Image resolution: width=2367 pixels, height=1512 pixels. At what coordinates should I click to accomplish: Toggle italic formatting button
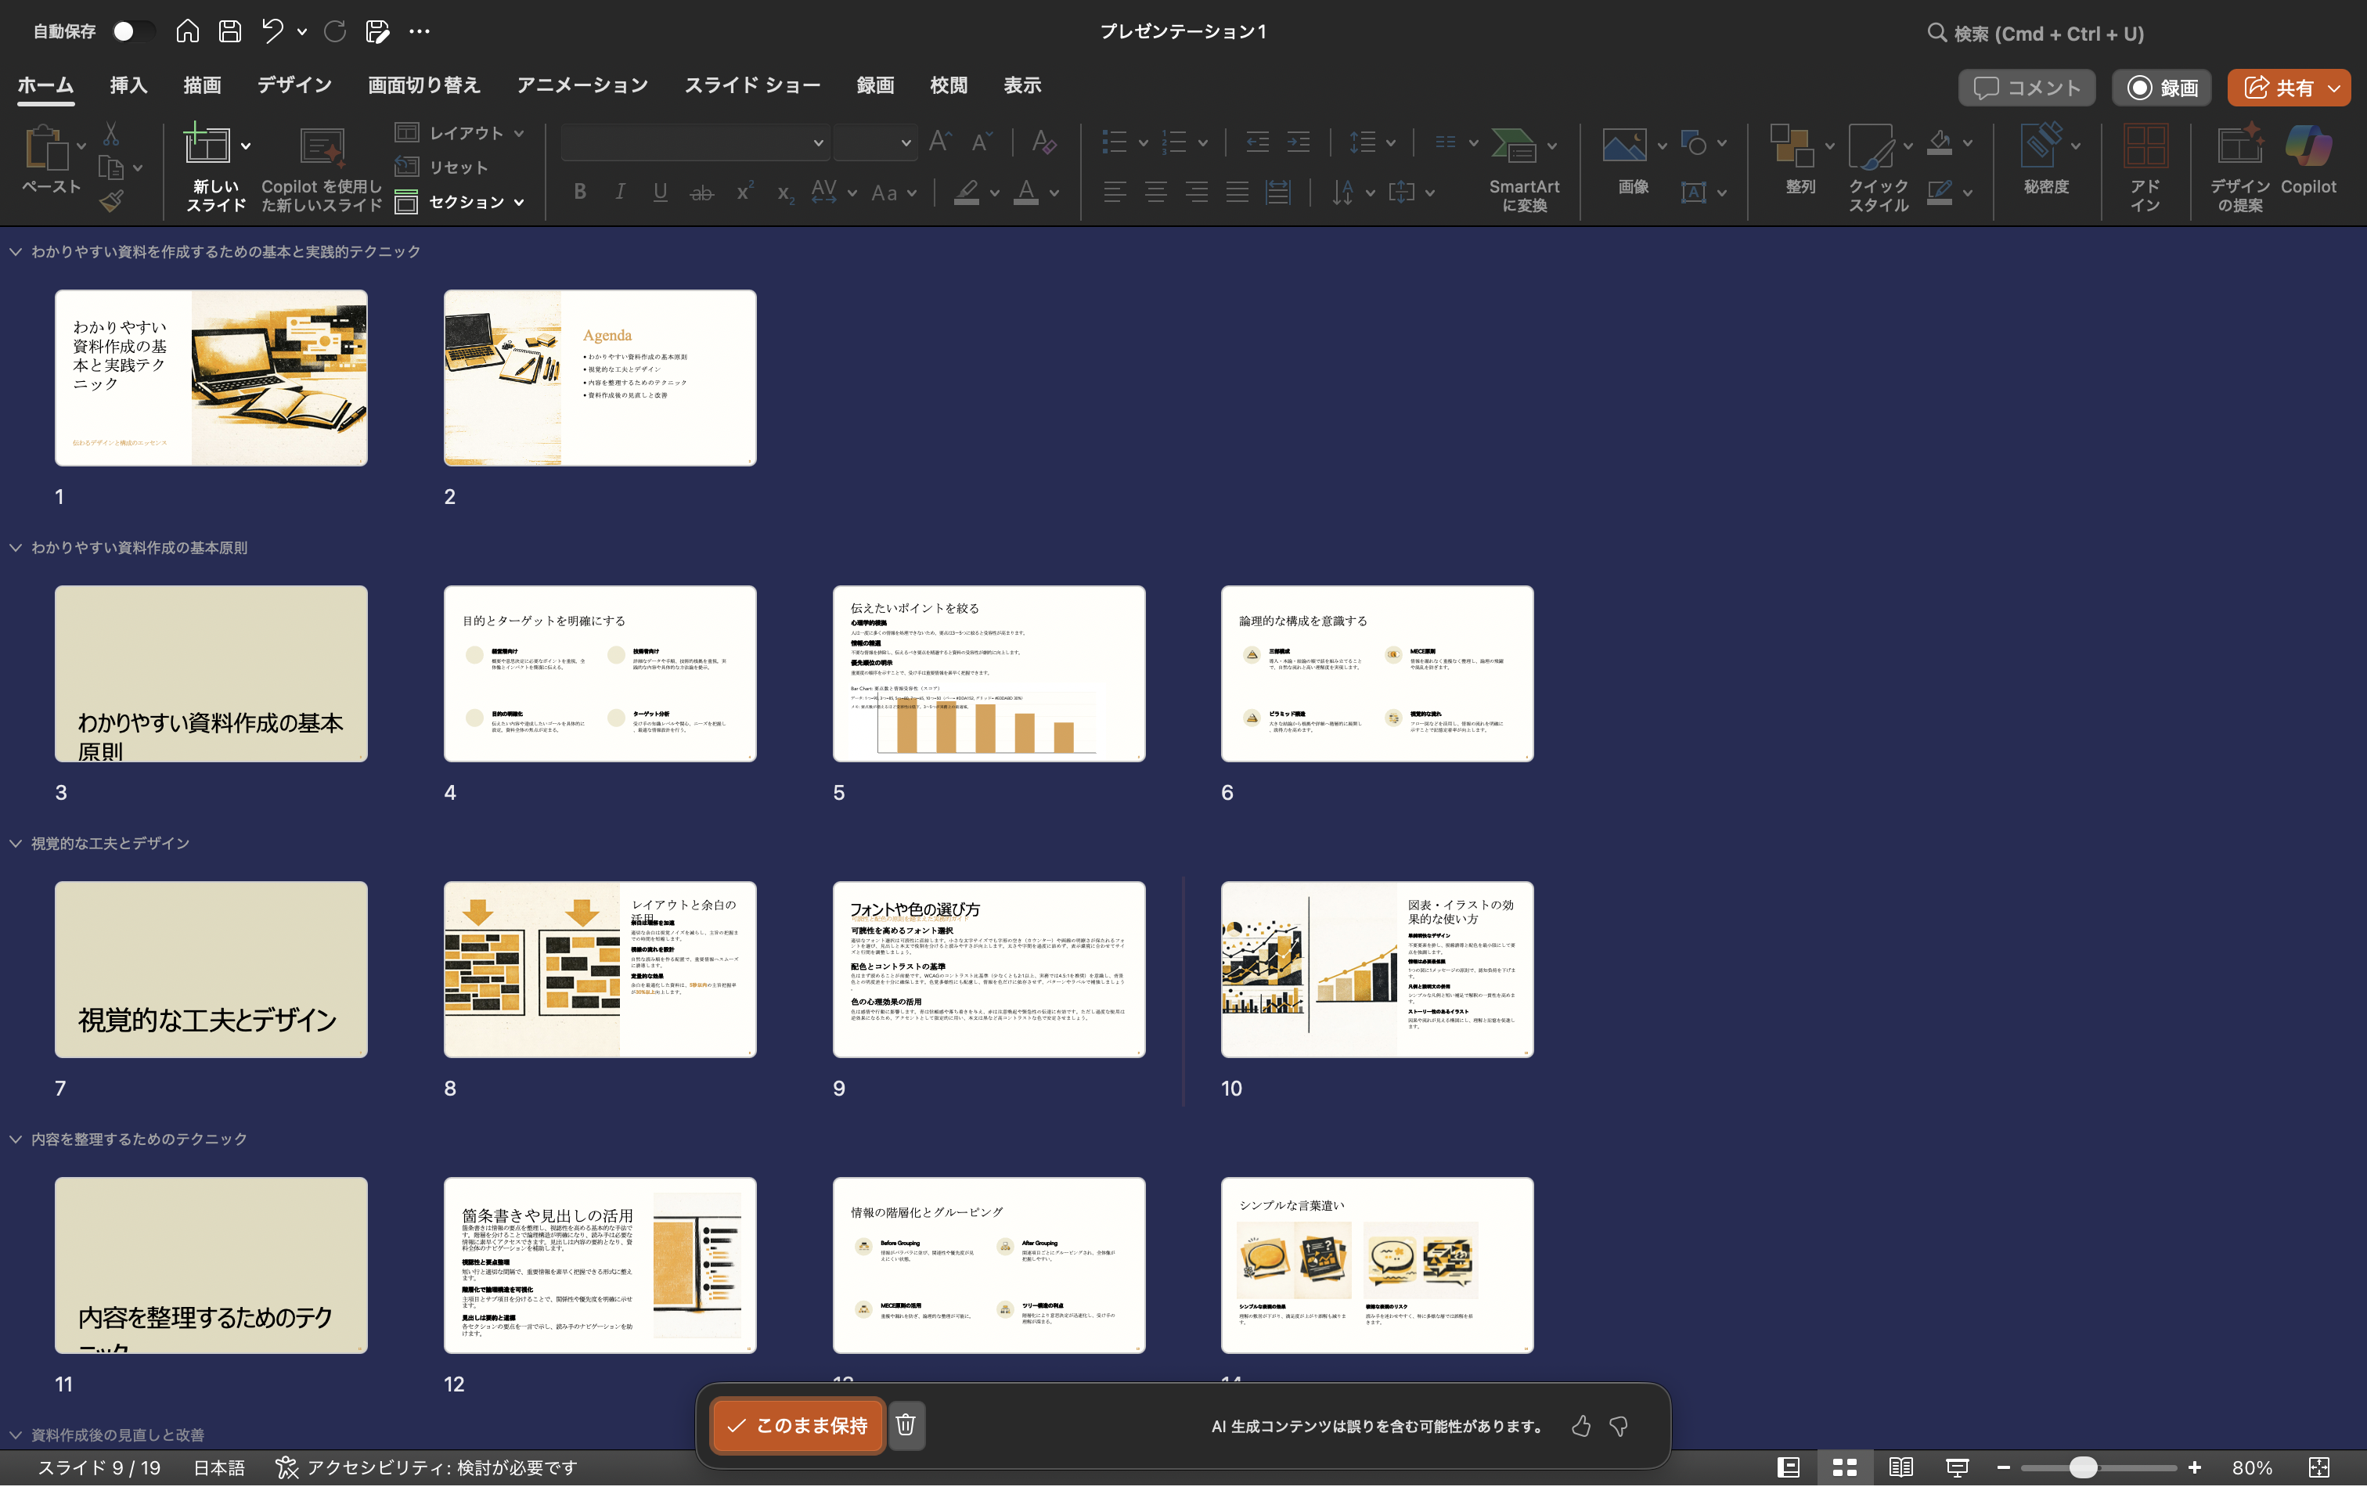coord(619,192)
